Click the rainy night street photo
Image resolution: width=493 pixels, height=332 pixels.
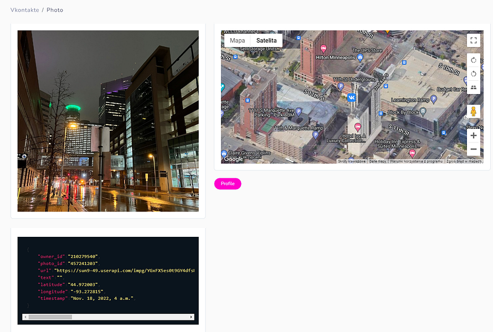(107, 121)
